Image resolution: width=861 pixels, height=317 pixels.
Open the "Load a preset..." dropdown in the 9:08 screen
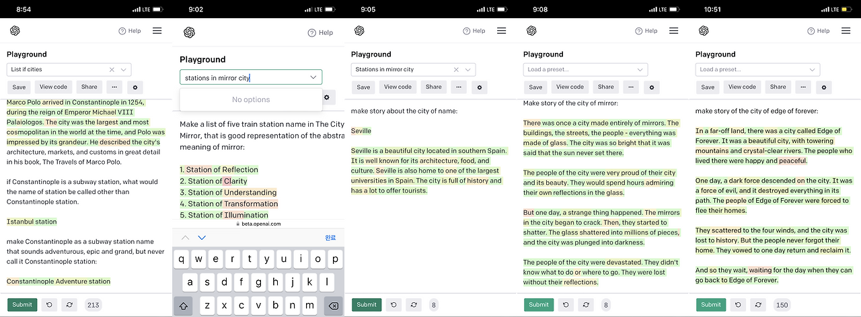(x=585, y=70)
